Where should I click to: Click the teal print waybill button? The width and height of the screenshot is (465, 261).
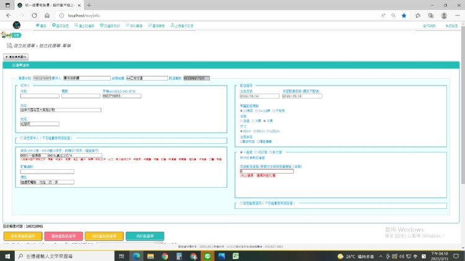[x=144, y=236]
